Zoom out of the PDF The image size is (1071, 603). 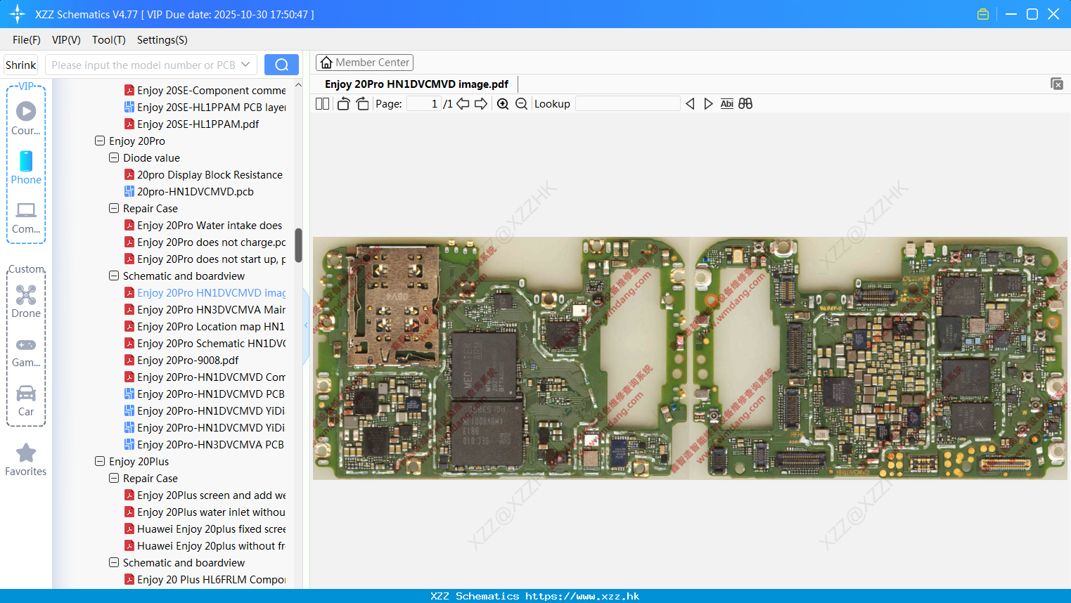521,103
